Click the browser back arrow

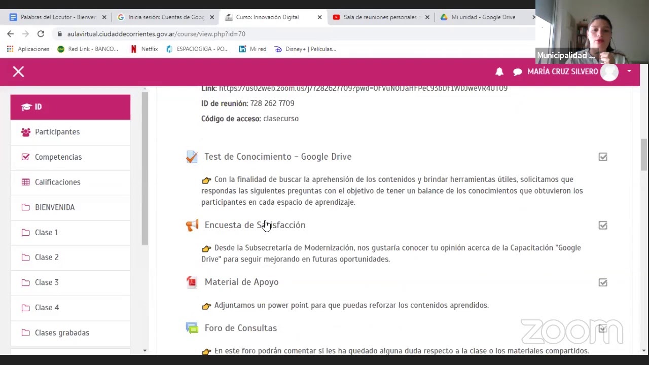[11, 33]
